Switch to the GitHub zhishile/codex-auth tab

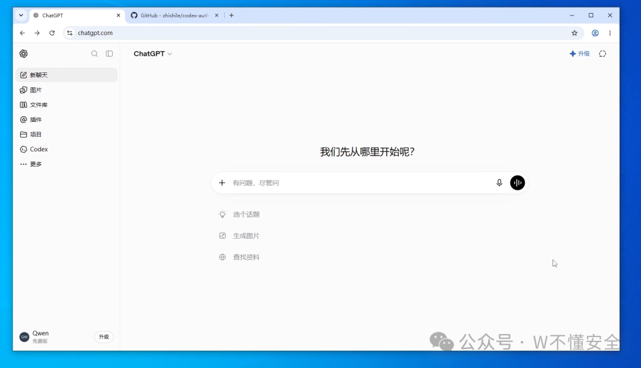(175, 15)
